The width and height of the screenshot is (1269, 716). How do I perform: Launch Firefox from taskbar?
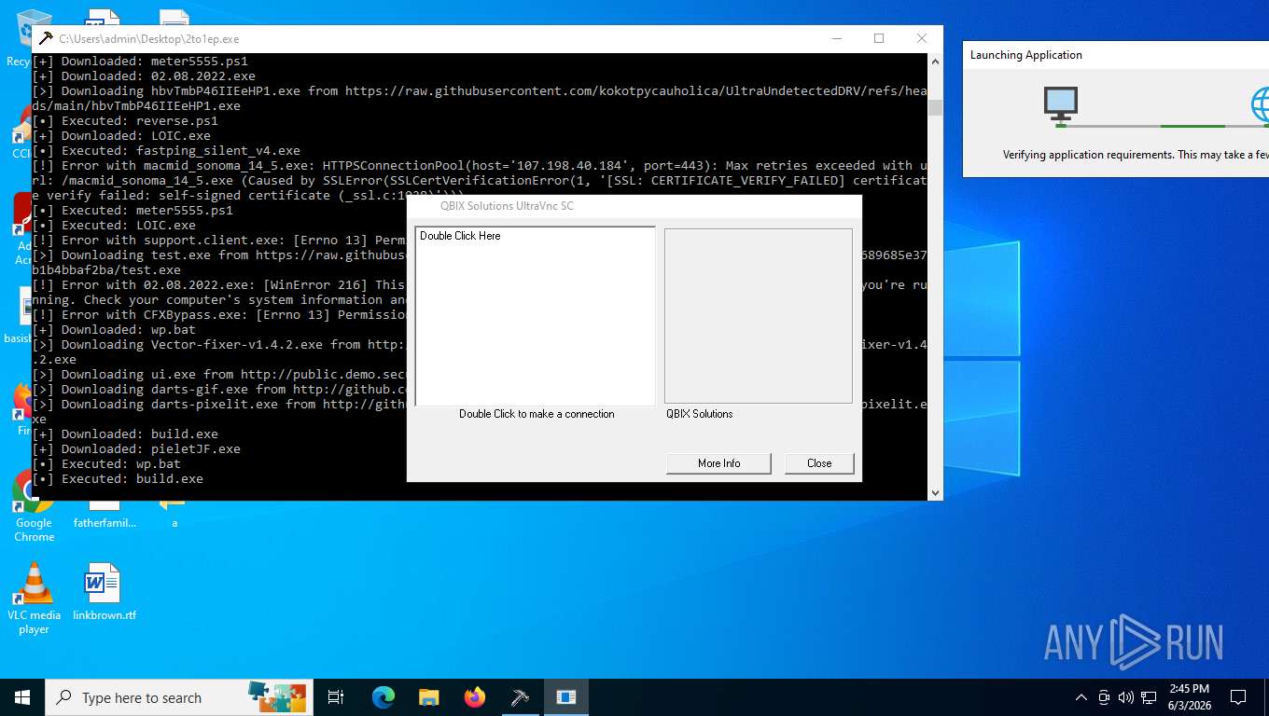pos(475,697)
